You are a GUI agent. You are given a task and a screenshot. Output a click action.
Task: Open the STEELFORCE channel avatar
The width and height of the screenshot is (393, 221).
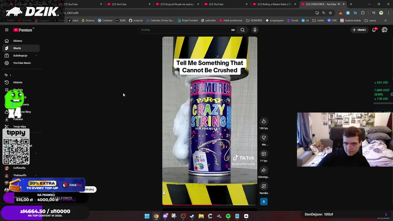[264, 202]
